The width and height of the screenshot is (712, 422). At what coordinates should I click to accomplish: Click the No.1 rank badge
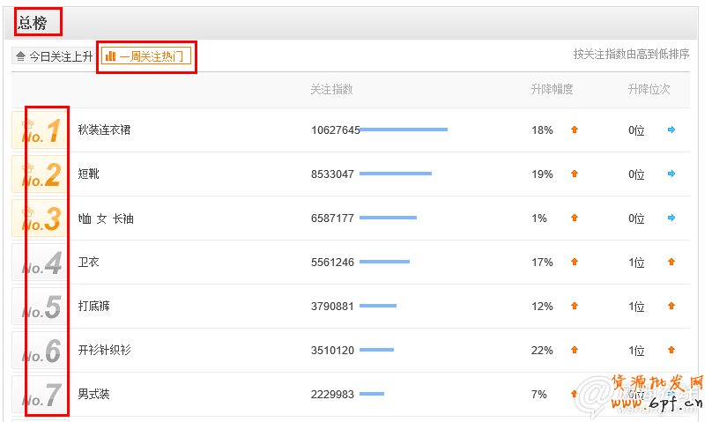pos(41,130)
